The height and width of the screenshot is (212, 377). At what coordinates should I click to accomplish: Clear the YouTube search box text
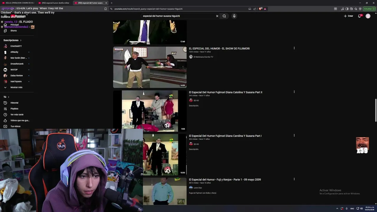[217, 16]
